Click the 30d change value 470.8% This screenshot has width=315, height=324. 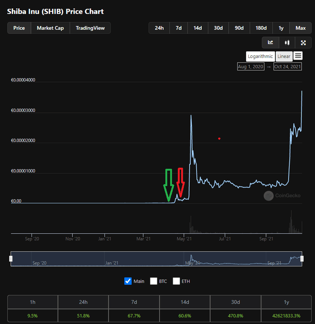tap(236, 316)
